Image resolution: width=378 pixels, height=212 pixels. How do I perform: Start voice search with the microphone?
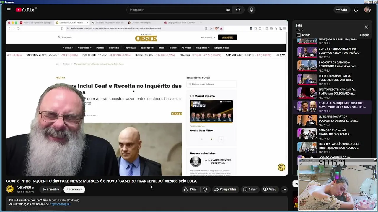pyautogui.click(x=252, y=10)
